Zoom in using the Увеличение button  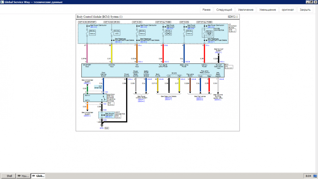click(x=246, y=10)
